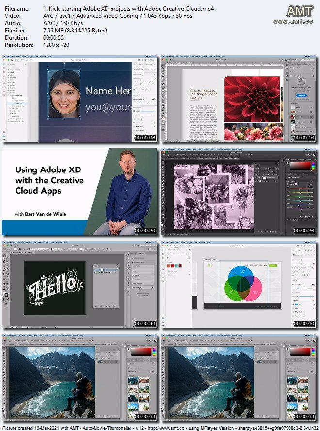Click the 00:00:30 timestamp label
Viewport: 320px width, 431px height.
pyautogui.click(x=145, y=323)
